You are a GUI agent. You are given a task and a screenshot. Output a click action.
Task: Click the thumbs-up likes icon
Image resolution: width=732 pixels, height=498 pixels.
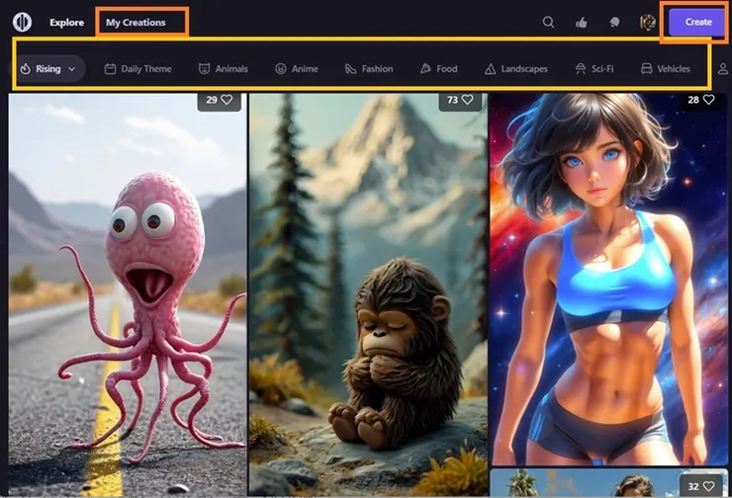click(x=582, y=22)
